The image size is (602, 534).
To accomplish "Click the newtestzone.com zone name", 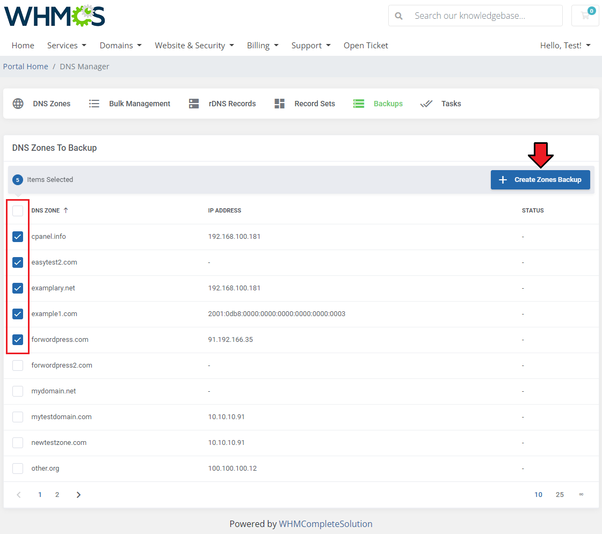I will [x=59, y=442].
